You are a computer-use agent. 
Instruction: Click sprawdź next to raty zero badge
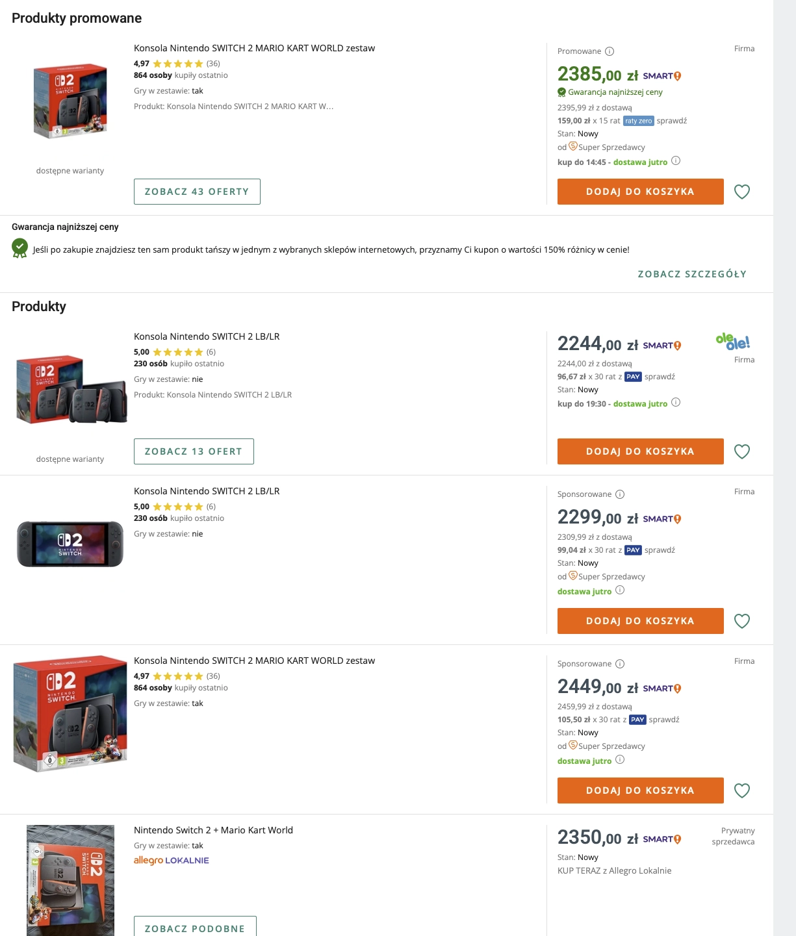(x=672, y=121)
